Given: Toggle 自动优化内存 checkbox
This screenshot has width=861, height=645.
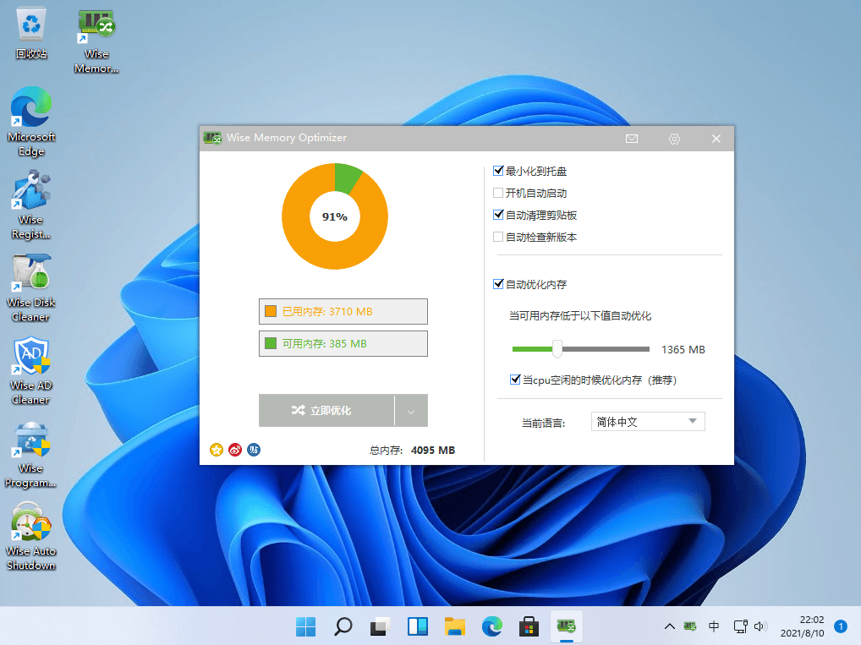Looking at the screenshot, I should pyautogui.click(x=498, y=284).
